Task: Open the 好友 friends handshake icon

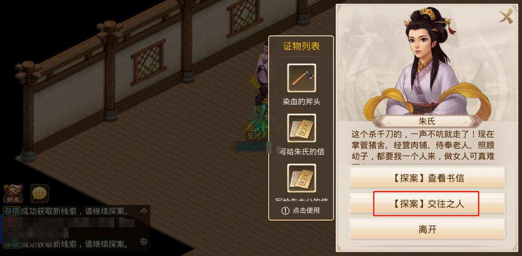Action: pyautogui.click(x=13, y=194)
